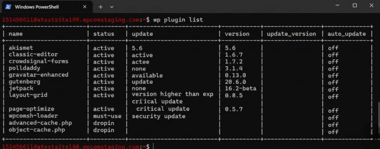Click the 'off' auto_update value for gutenberg
This screenshot has width=380, height=149.
333,82
